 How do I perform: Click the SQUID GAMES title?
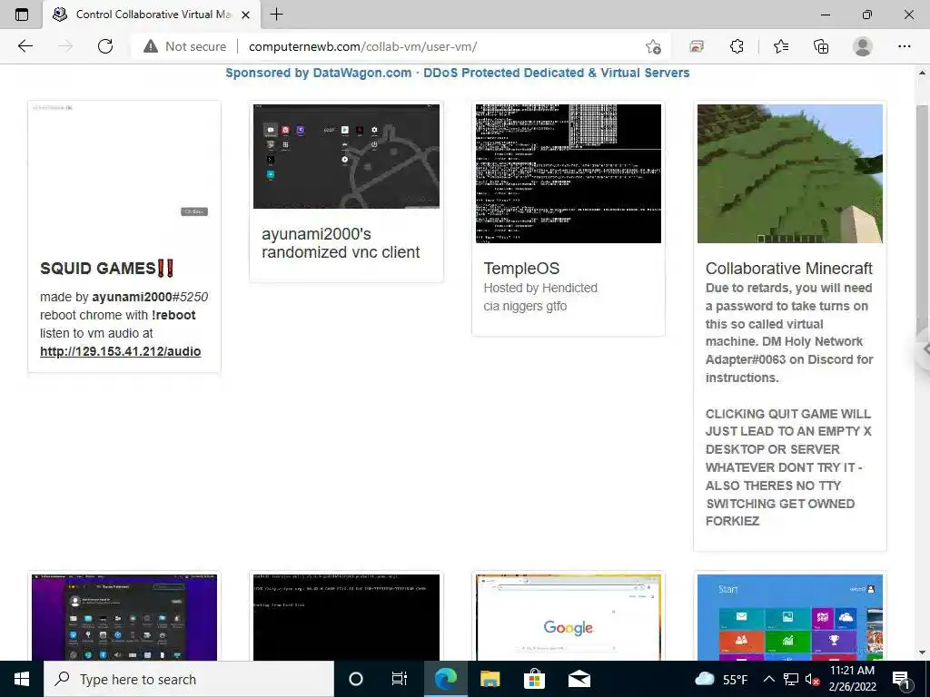pos(107,269)
